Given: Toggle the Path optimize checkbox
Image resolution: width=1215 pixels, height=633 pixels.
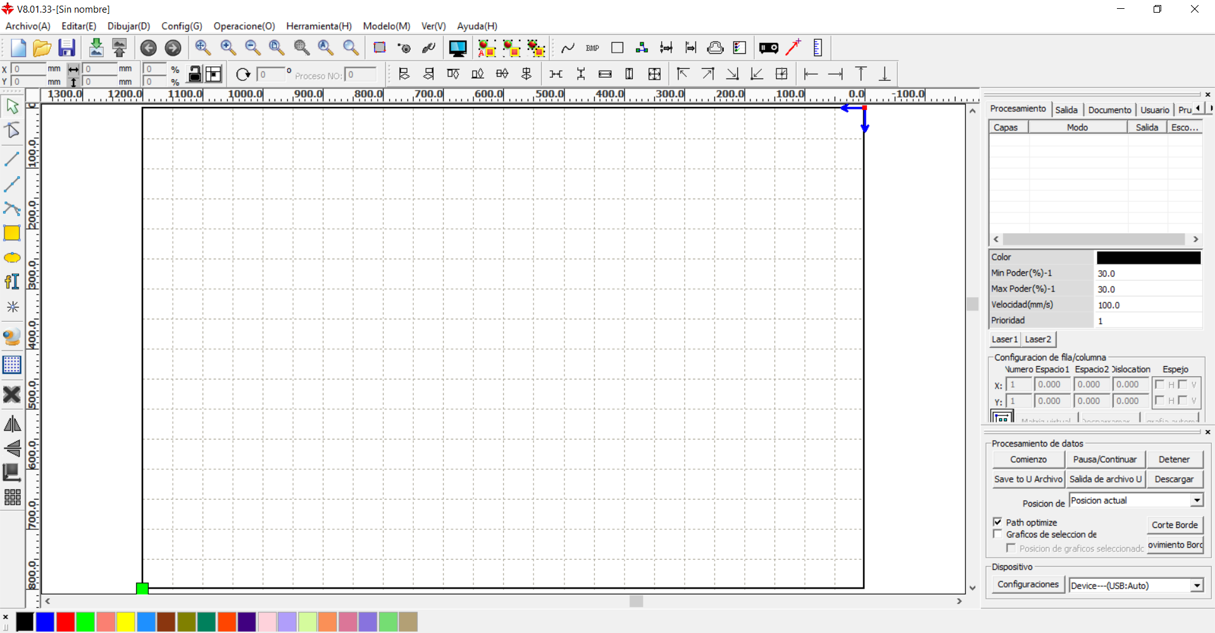Looking at the screenshot, I should pos(997,522).
